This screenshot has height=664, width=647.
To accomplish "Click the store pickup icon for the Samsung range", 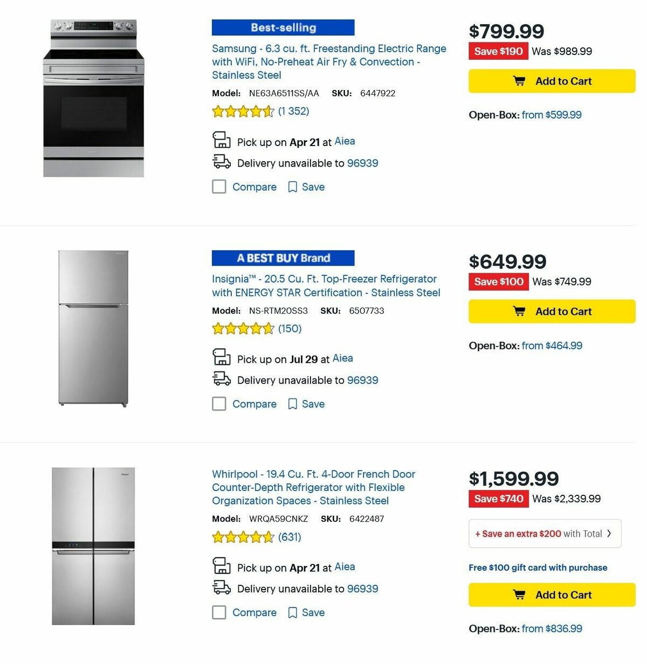I will tap(221, 140).
